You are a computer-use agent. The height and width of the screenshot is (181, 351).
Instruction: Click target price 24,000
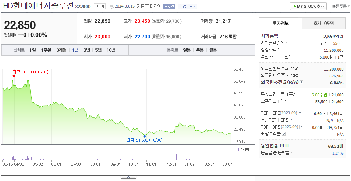pos(338,95)
